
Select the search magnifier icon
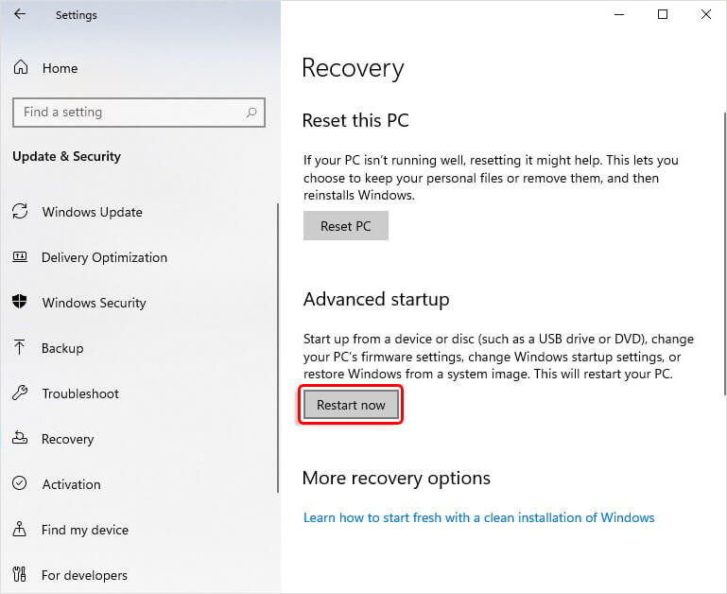251,113
